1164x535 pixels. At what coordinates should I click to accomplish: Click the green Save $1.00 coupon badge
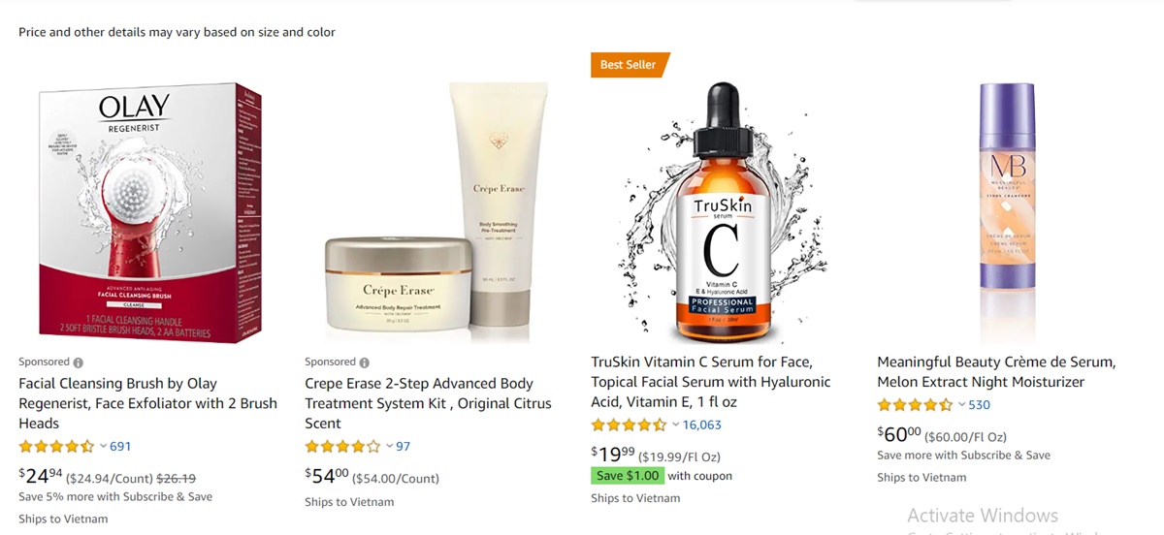point(628,476)
